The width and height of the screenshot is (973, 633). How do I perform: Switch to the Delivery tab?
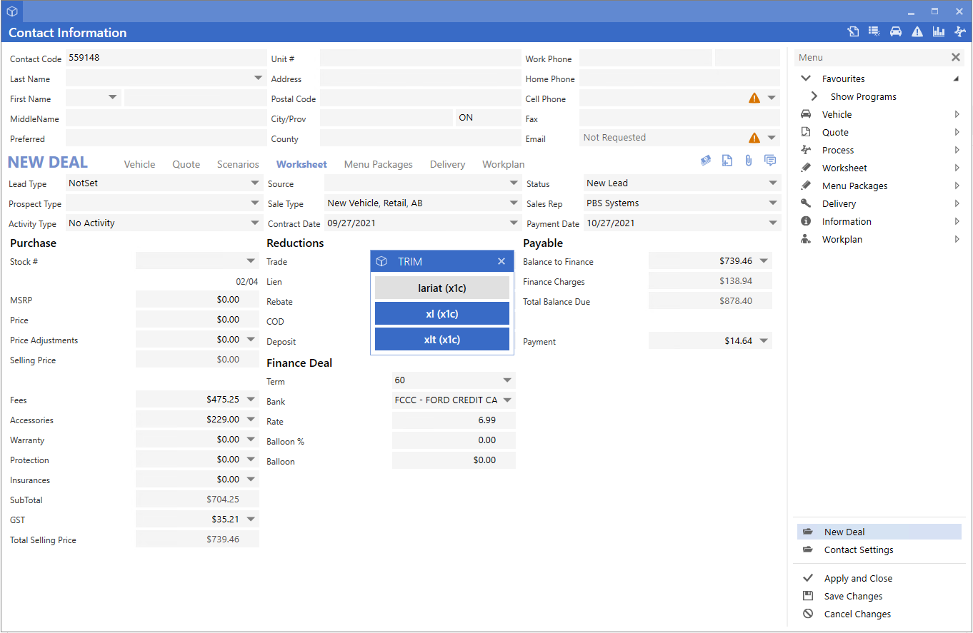click(x=447, y=164)
